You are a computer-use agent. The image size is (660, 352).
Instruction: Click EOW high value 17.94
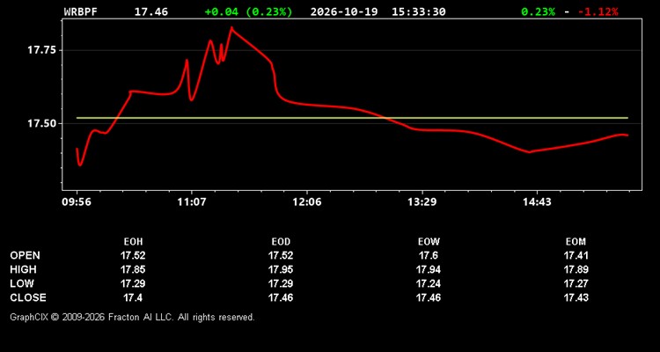point(429,269)
